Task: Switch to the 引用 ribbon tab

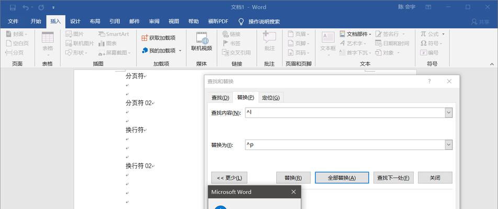Action: pyautogui.click(x=115, y=21)
